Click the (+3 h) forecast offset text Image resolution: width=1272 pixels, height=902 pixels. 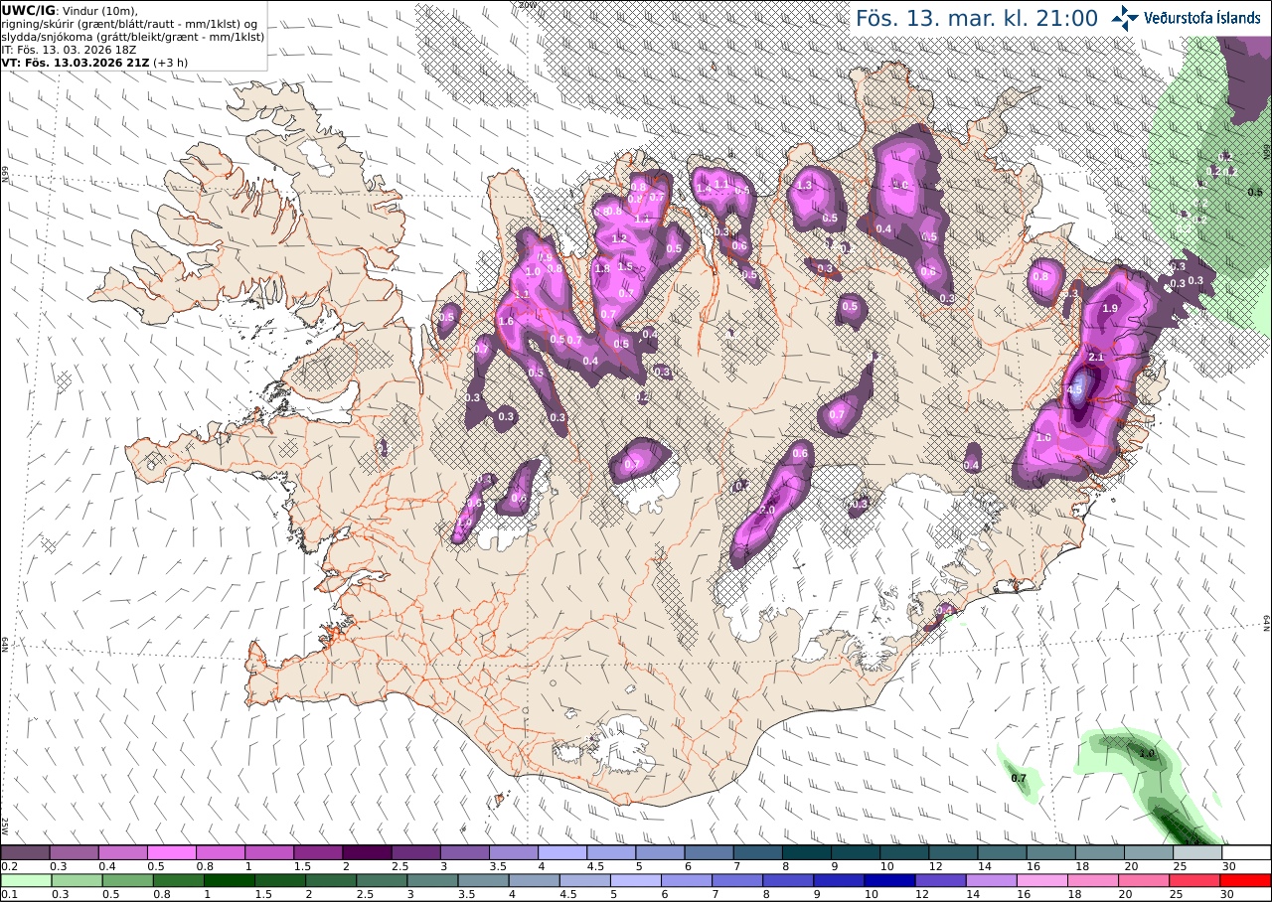[x=170, y=62]
